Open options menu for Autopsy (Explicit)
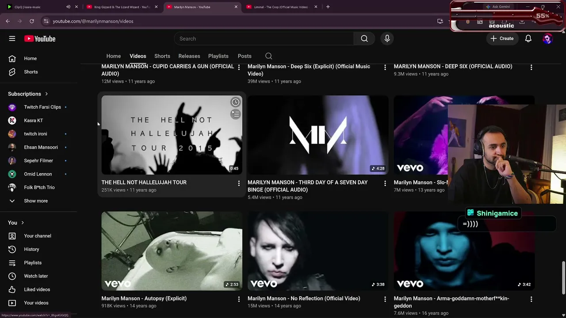Viewport: 566px width, 318px height. point(239,299)
